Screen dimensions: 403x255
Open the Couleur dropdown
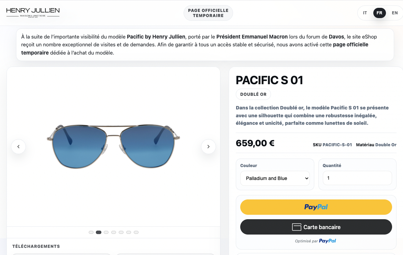pos(275,178)
